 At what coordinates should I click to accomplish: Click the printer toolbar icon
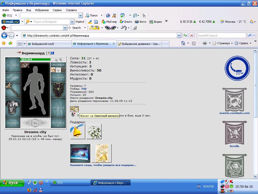point(205,43)
